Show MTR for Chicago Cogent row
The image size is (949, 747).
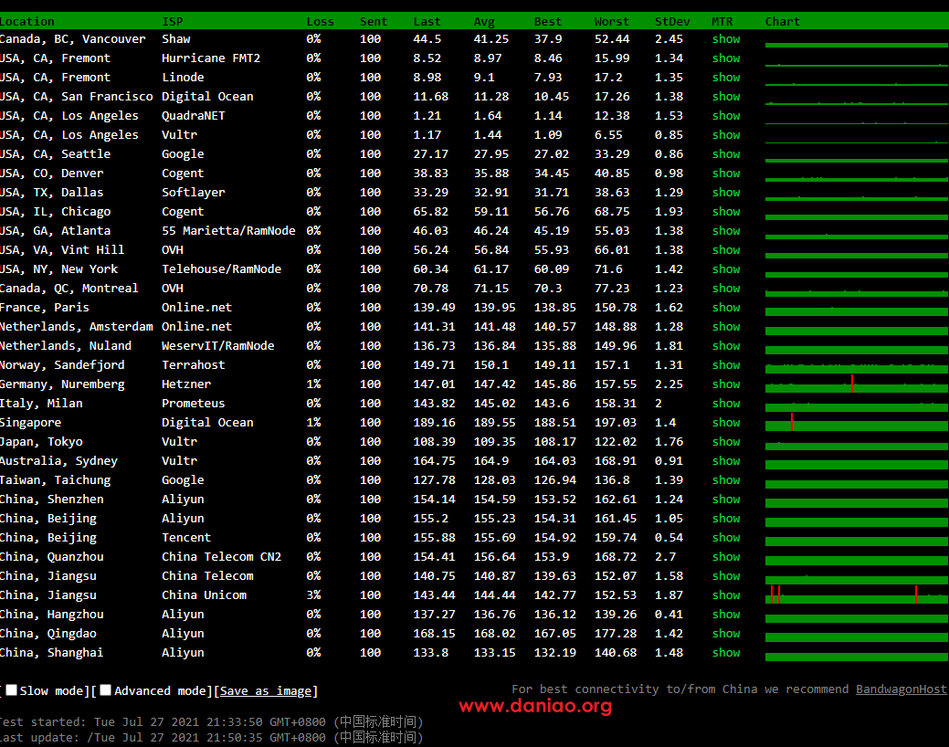[x=725, y=211]
